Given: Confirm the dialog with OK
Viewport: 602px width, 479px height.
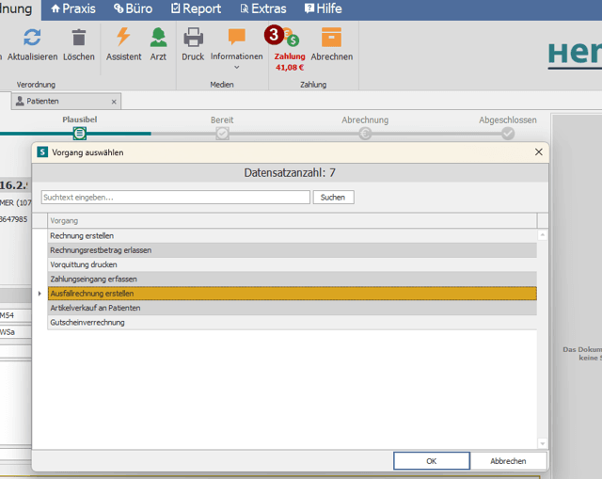Looking at the screenshot, I should coord(431,461).
